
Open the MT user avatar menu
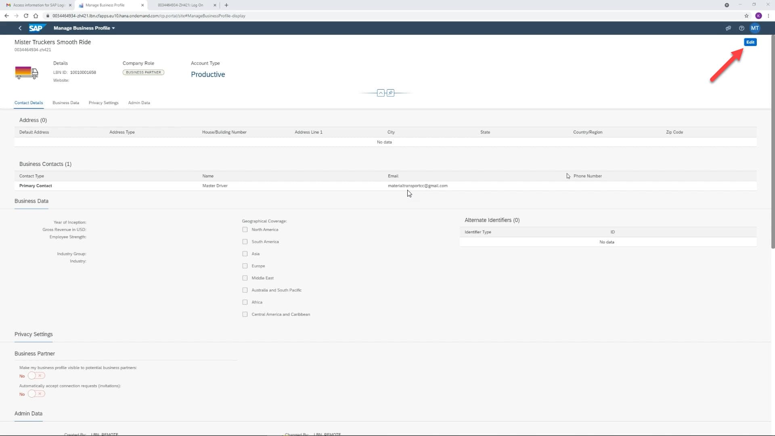pos(755,28)
